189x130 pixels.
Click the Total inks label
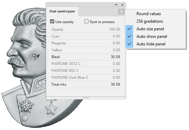click(59, 85)
